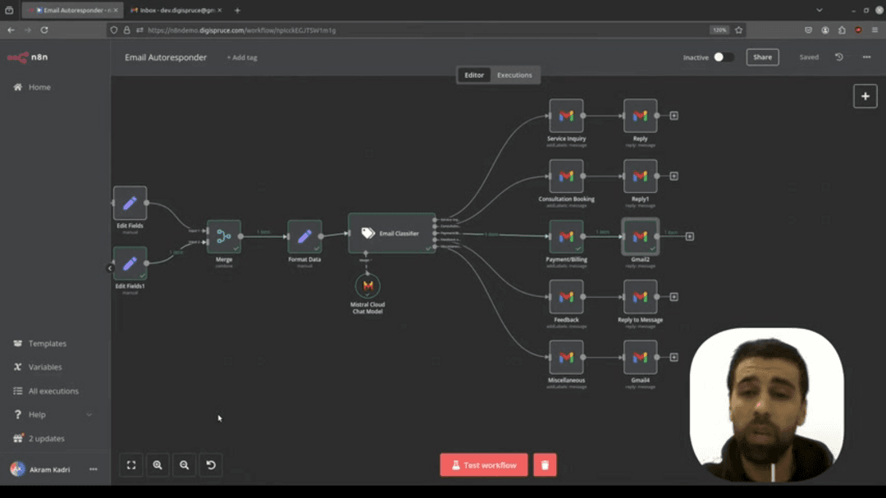Select the Format Data node

304,237
